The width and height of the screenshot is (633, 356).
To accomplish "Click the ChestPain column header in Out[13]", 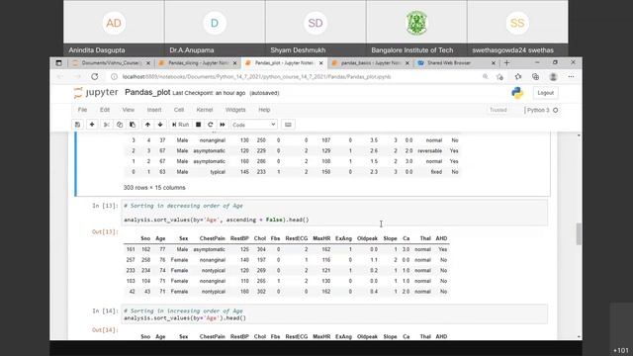I will (212, 238).
